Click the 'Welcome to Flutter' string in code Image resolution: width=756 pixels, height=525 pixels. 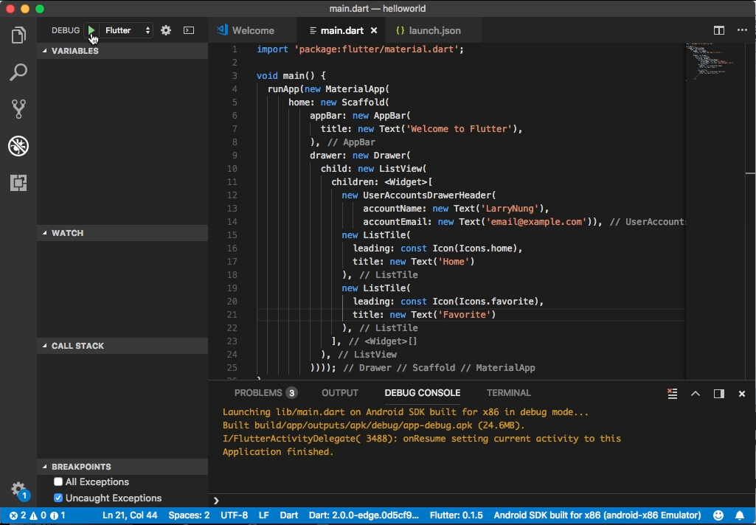pos(460,129)
